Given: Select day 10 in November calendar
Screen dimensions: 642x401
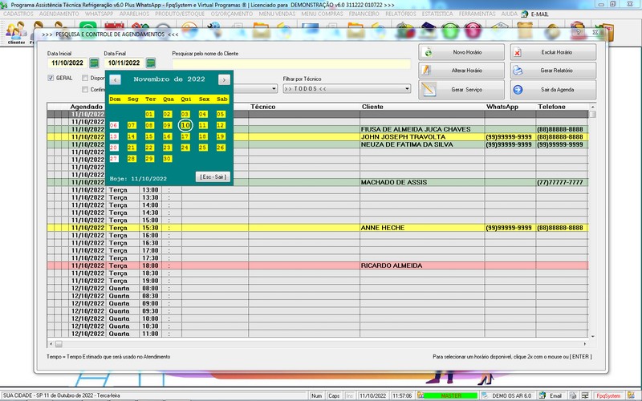Looking at the screenshot, I should 185,125.
